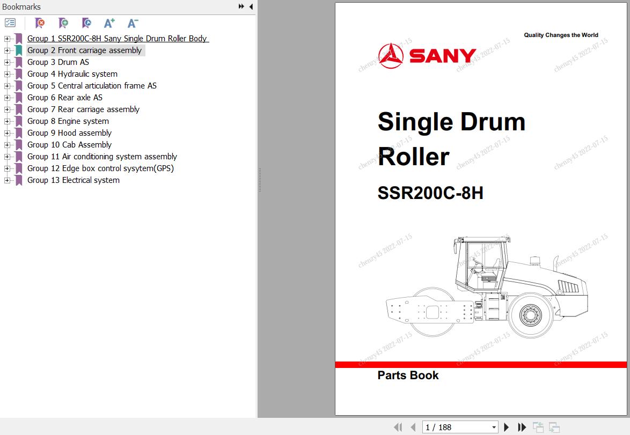Expand the Group 1 SSR200C-8H bookmark node
The image size is (630, 435).
[x=7, y=39]
